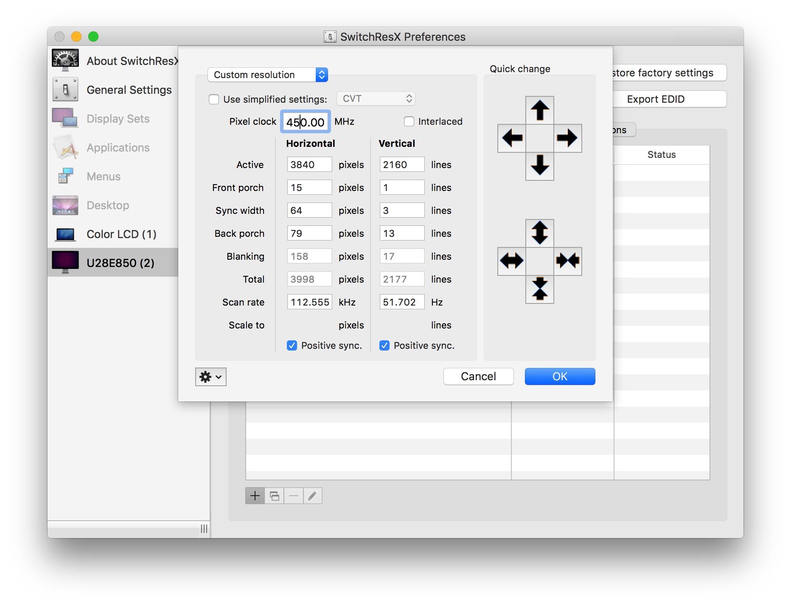The height and width of the screenshot is (606, 791).
Task: Click the vertical Active lines field
Action: (402, 165)
